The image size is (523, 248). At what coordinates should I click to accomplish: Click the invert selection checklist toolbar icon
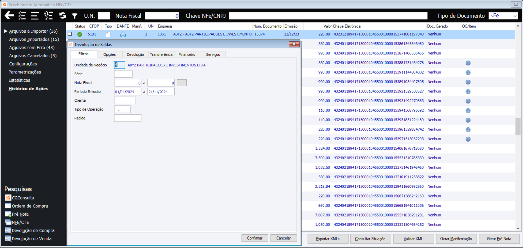(x=49, y=15)
